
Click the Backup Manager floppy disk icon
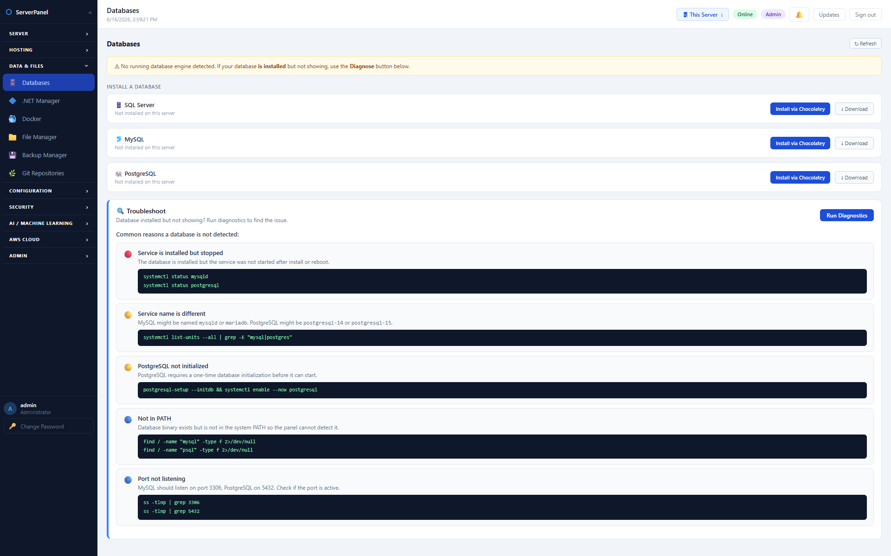point(13,155)
